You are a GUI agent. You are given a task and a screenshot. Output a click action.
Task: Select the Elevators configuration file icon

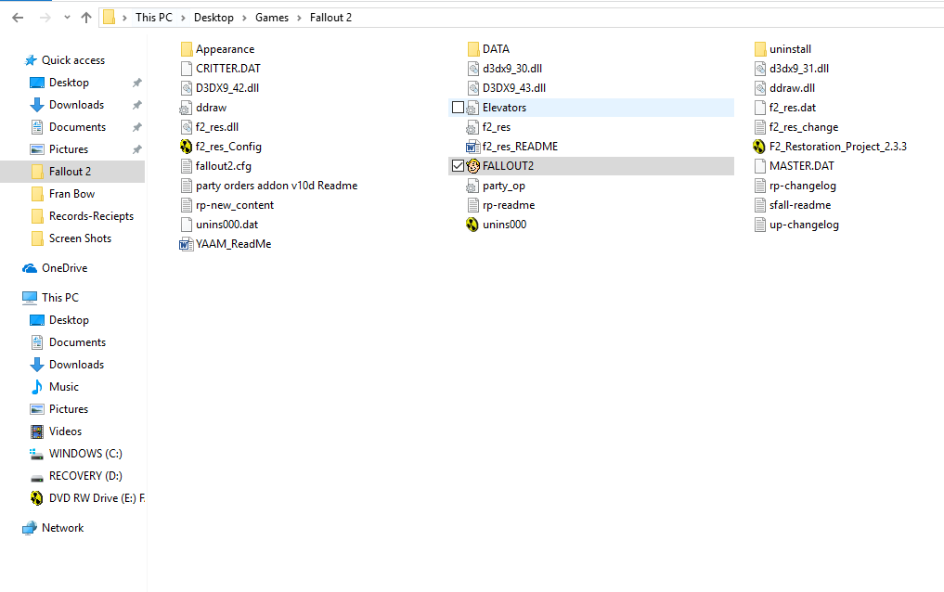pyautogui.click(x=472, y=109)
